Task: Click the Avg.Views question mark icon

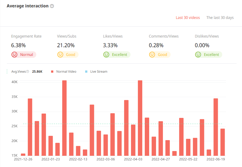Action: (27, 72)
